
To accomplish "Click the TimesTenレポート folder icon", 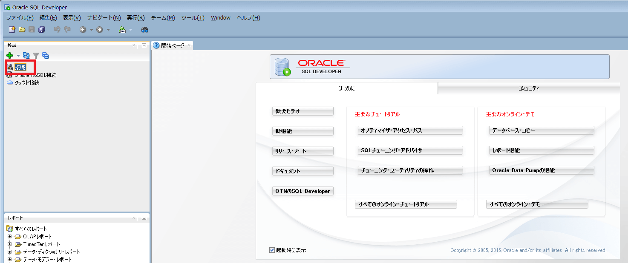I will 18,244.
